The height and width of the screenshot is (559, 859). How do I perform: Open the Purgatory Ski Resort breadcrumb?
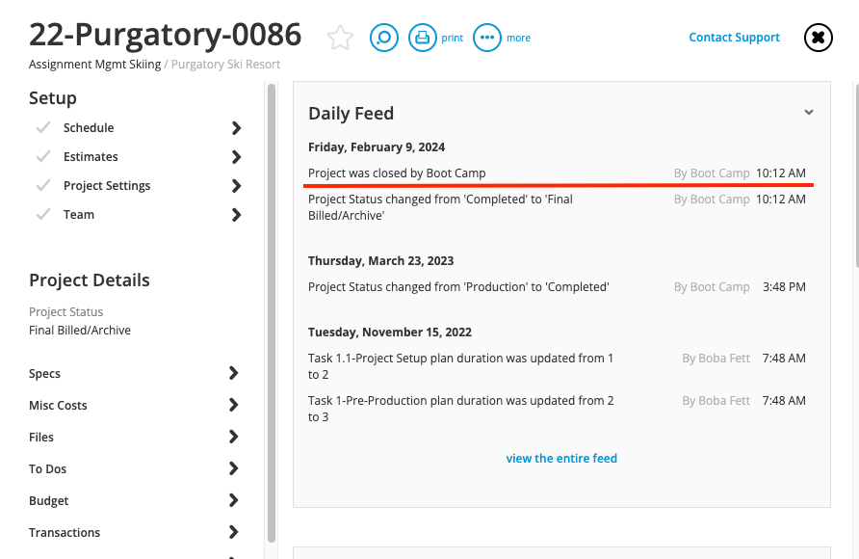(225, 65)
